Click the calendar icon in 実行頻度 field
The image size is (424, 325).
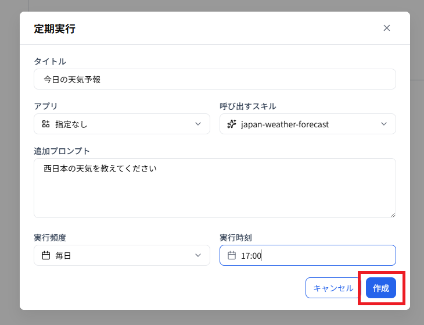pyautogui.click(x=46, y=255)
